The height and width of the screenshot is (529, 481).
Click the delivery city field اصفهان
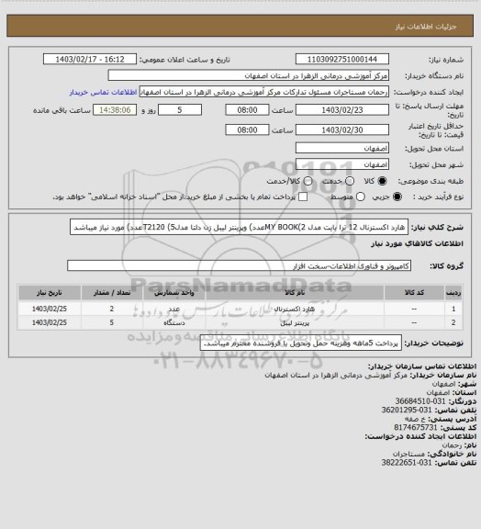pos(342,164)
